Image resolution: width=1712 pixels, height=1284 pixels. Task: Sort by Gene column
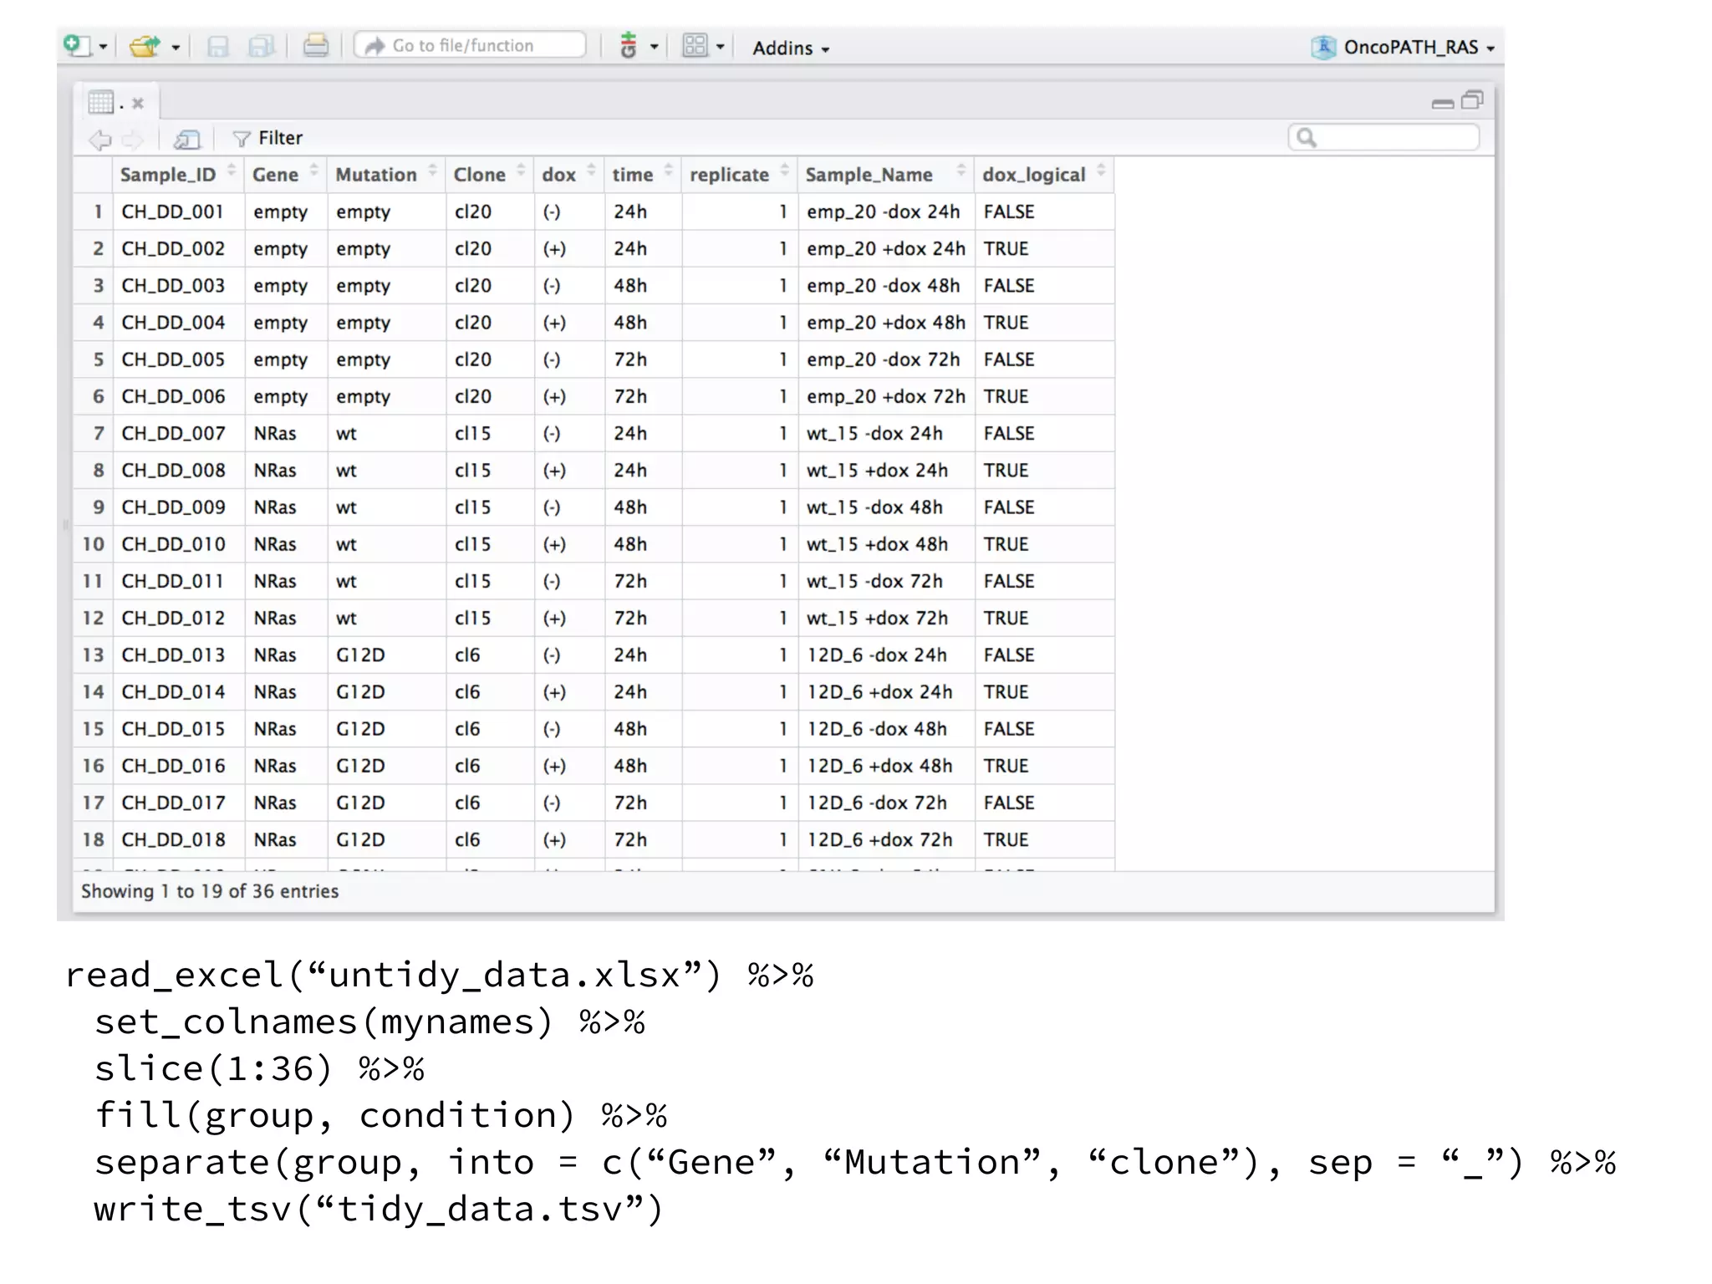285,175
